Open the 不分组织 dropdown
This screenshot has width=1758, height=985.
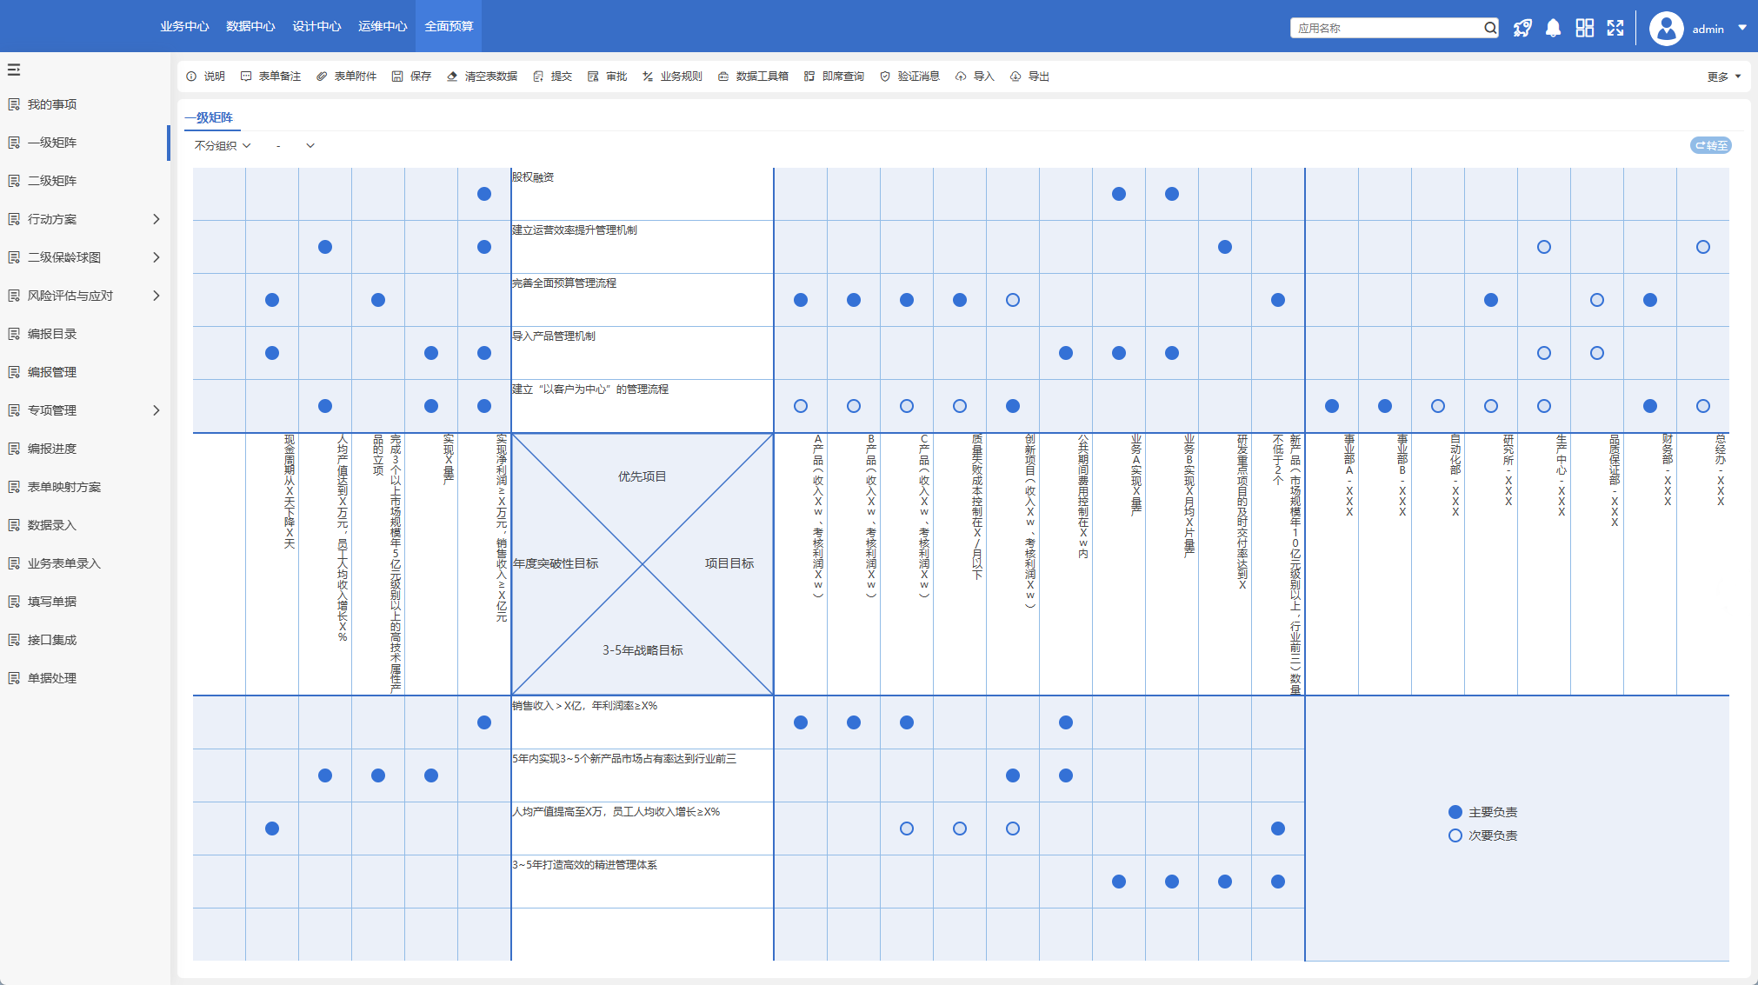[x=223, y=145]
